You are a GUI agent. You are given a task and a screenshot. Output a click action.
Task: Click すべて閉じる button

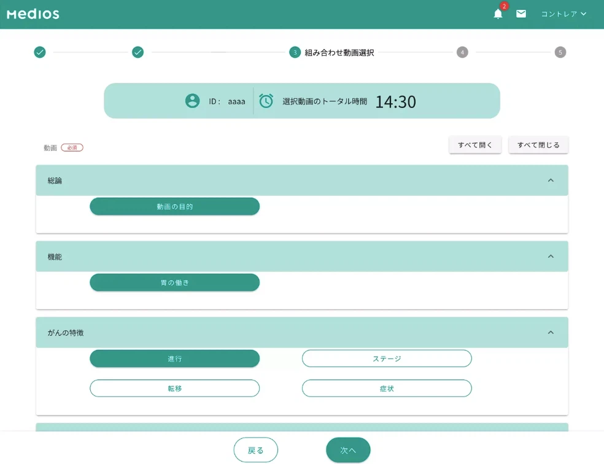pyautogui.click(x=538, y=145)
